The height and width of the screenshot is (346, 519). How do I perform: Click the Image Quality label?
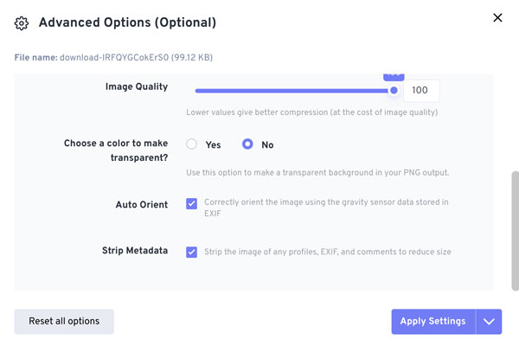137,86
